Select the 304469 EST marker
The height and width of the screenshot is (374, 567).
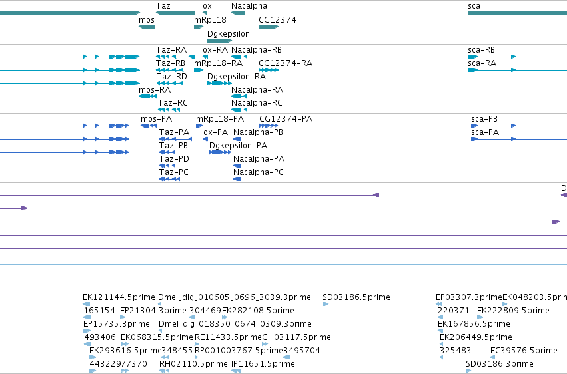pos(192,317)
